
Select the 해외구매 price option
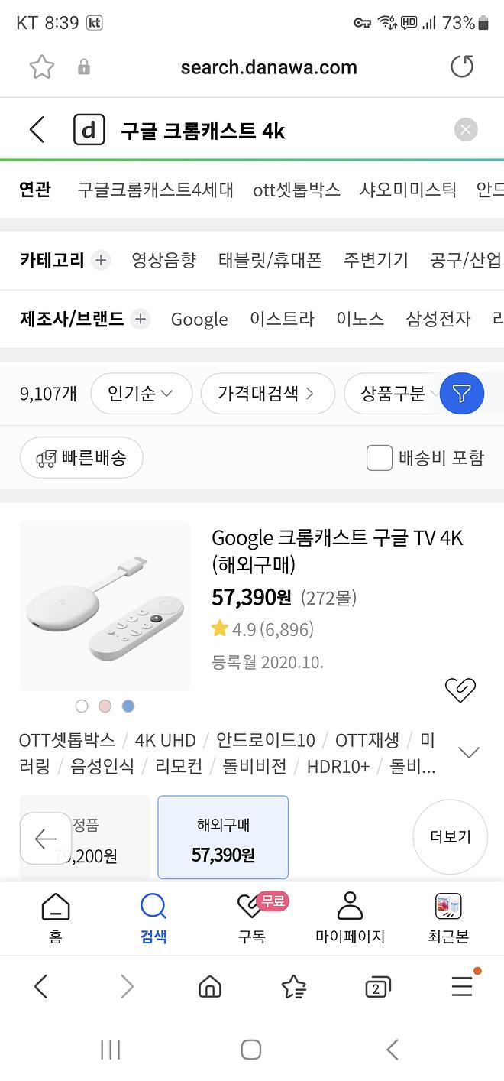(x=223, y=838)
